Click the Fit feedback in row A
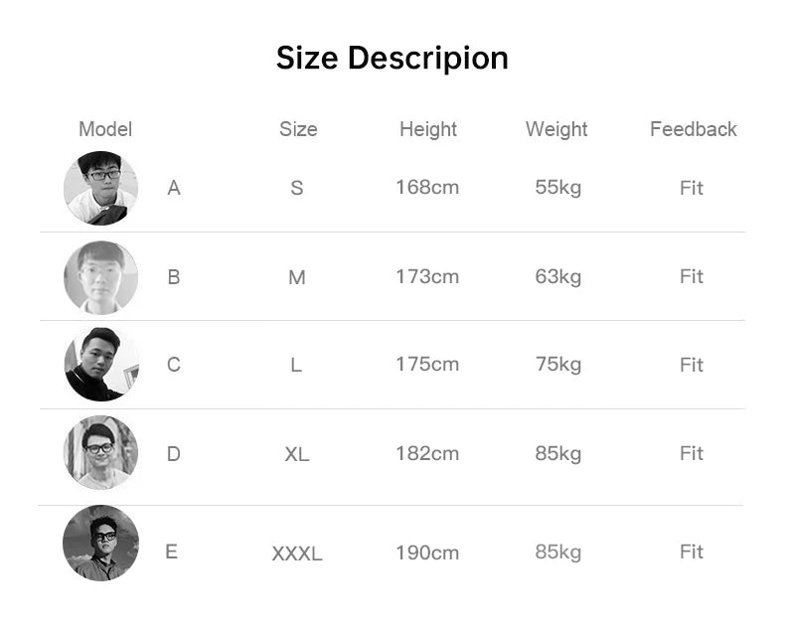Viewport: 785px width, 632px height. tap(692, 188)
